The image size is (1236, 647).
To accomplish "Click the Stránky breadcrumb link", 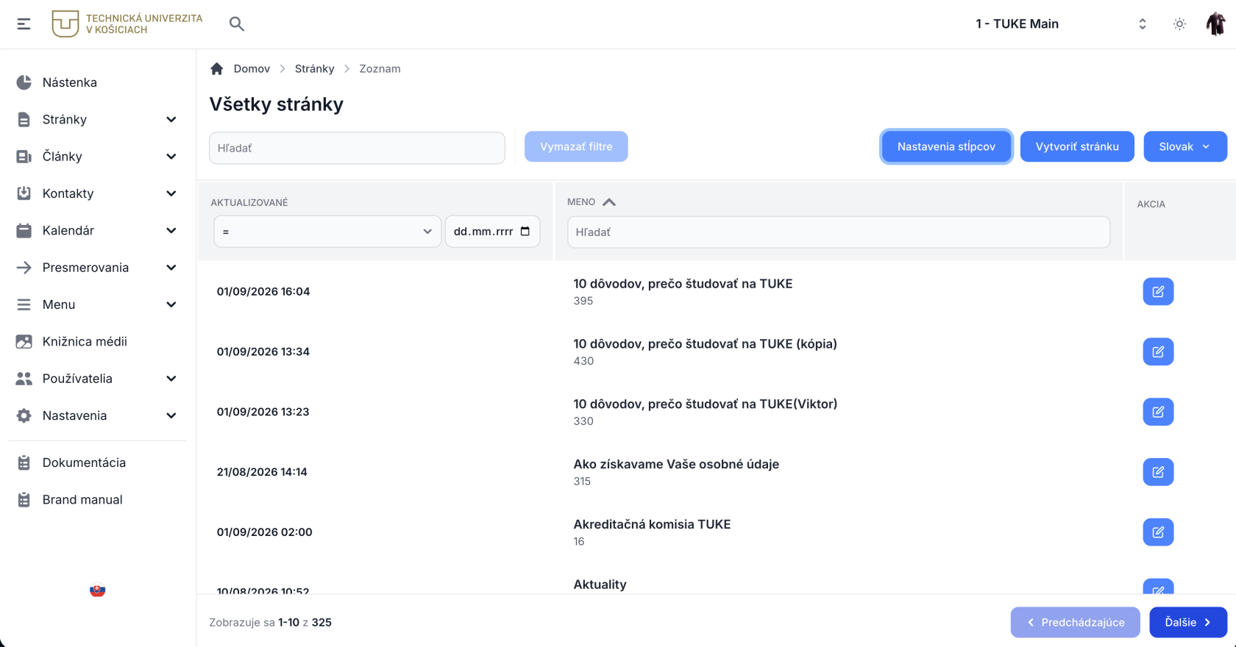I will click(314, 68).
